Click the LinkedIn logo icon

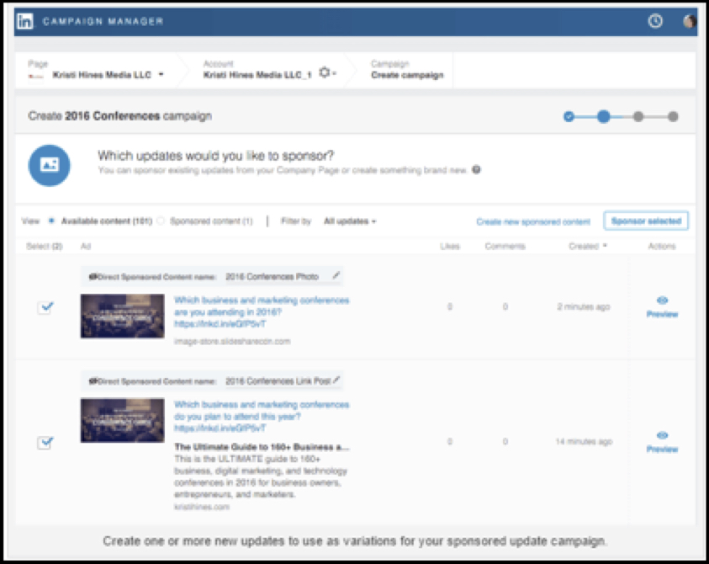click(25, 21)
